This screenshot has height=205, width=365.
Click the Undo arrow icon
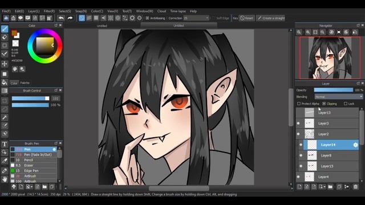61,18
